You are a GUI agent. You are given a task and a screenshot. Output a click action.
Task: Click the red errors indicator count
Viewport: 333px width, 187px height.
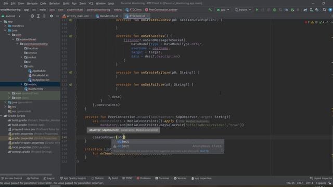click(307, 22)
